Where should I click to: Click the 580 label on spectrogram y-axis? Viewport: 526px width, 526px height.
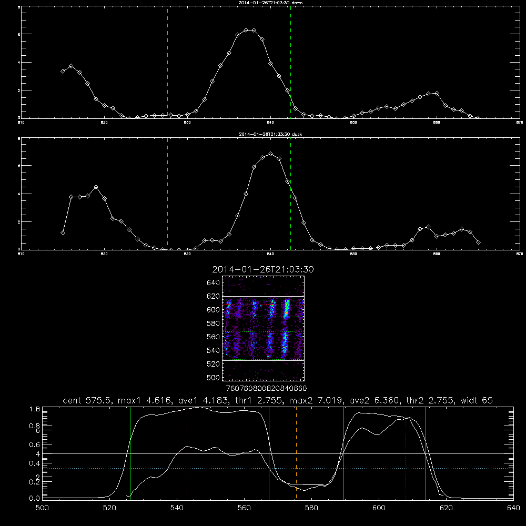click(213, 323)
